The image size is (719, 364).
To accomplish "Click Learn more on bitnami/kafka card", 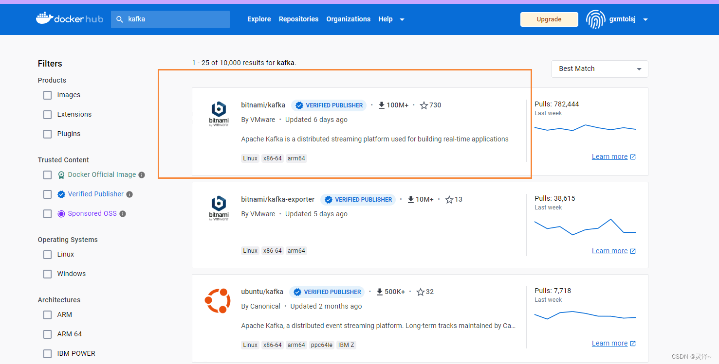I will tap(609, 157).
